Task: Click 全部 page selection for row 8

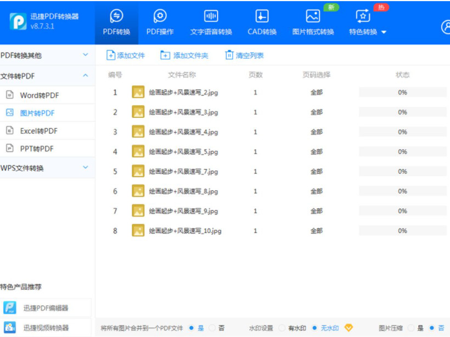Action: point(317,231)
